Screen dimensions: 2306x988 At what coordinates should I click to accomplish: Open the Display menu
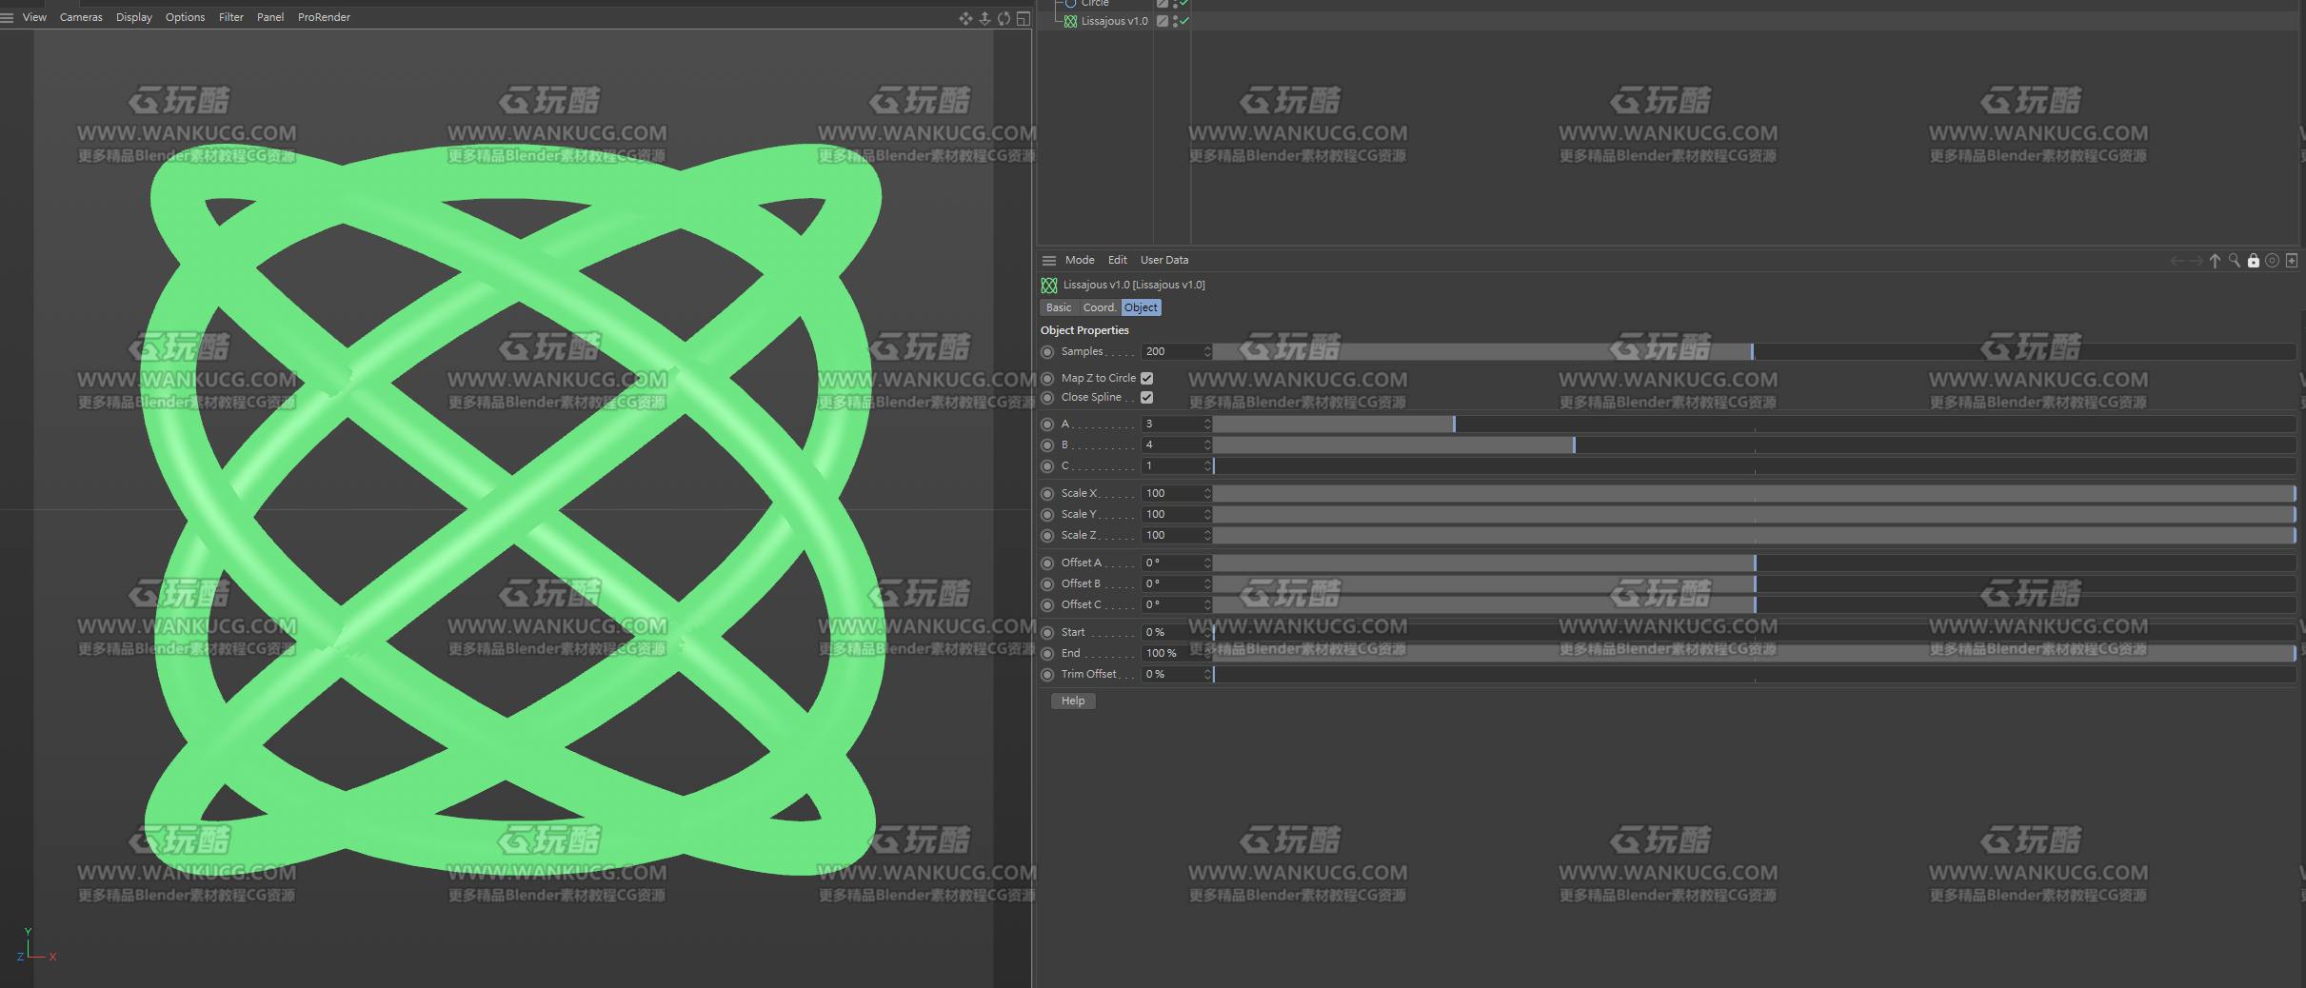(x=134, y=17)
